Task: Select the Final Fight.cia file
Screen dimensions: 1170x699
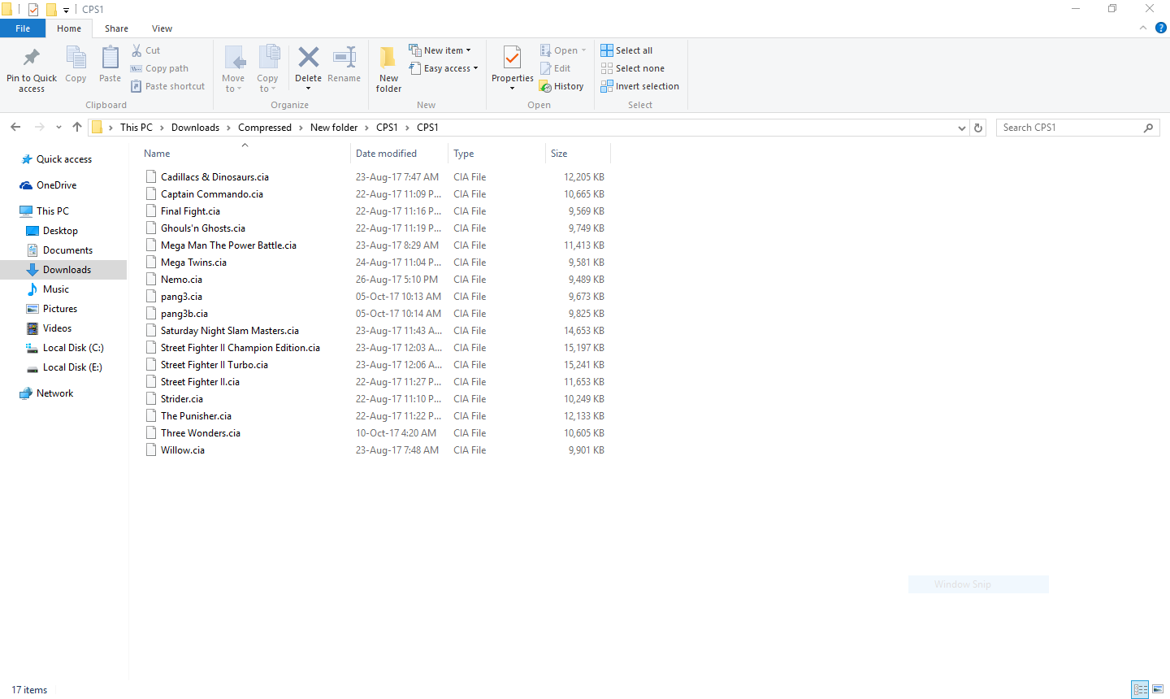Action: click(190, 211)
